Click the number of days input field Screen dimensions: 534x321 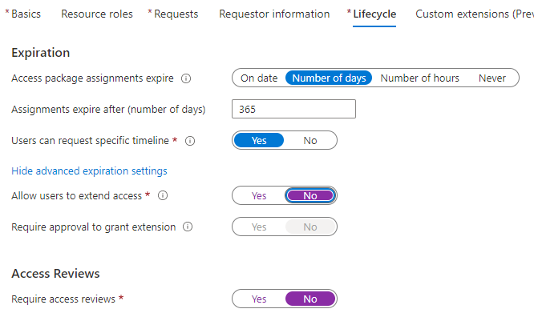[x=293, y=110]
